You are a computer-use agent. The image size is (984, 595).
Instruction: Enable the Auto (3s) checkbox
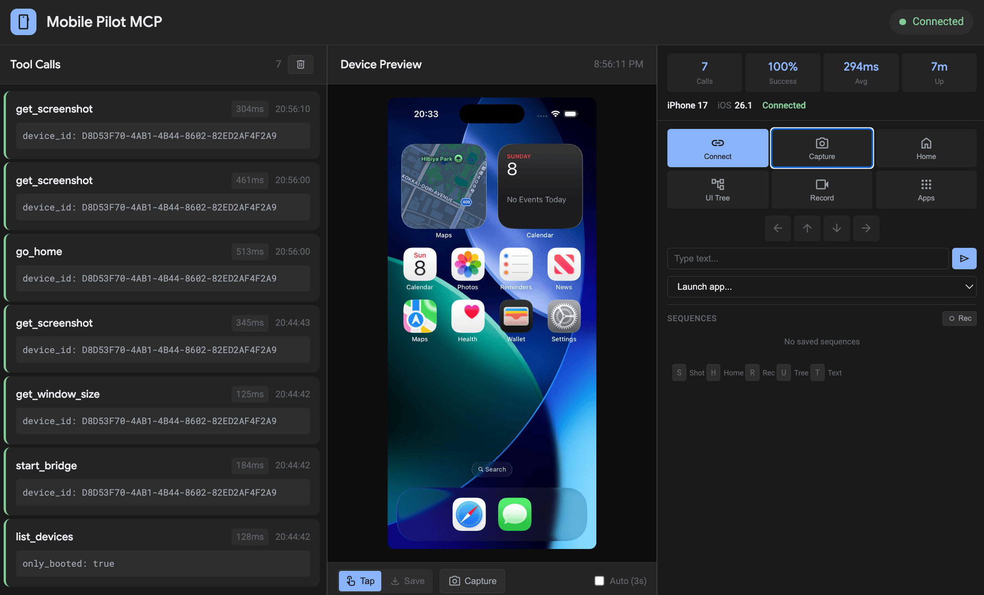(x=600, y=581)
